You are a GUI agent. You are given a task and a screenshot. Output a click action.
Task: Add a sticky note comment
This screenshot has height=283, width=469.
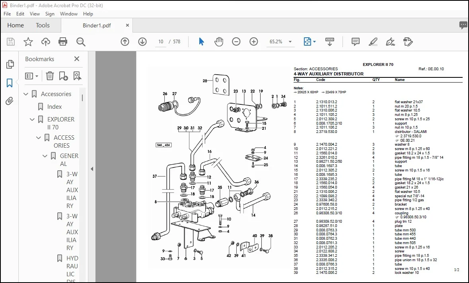pyautogui.click(x=355, y=42)
